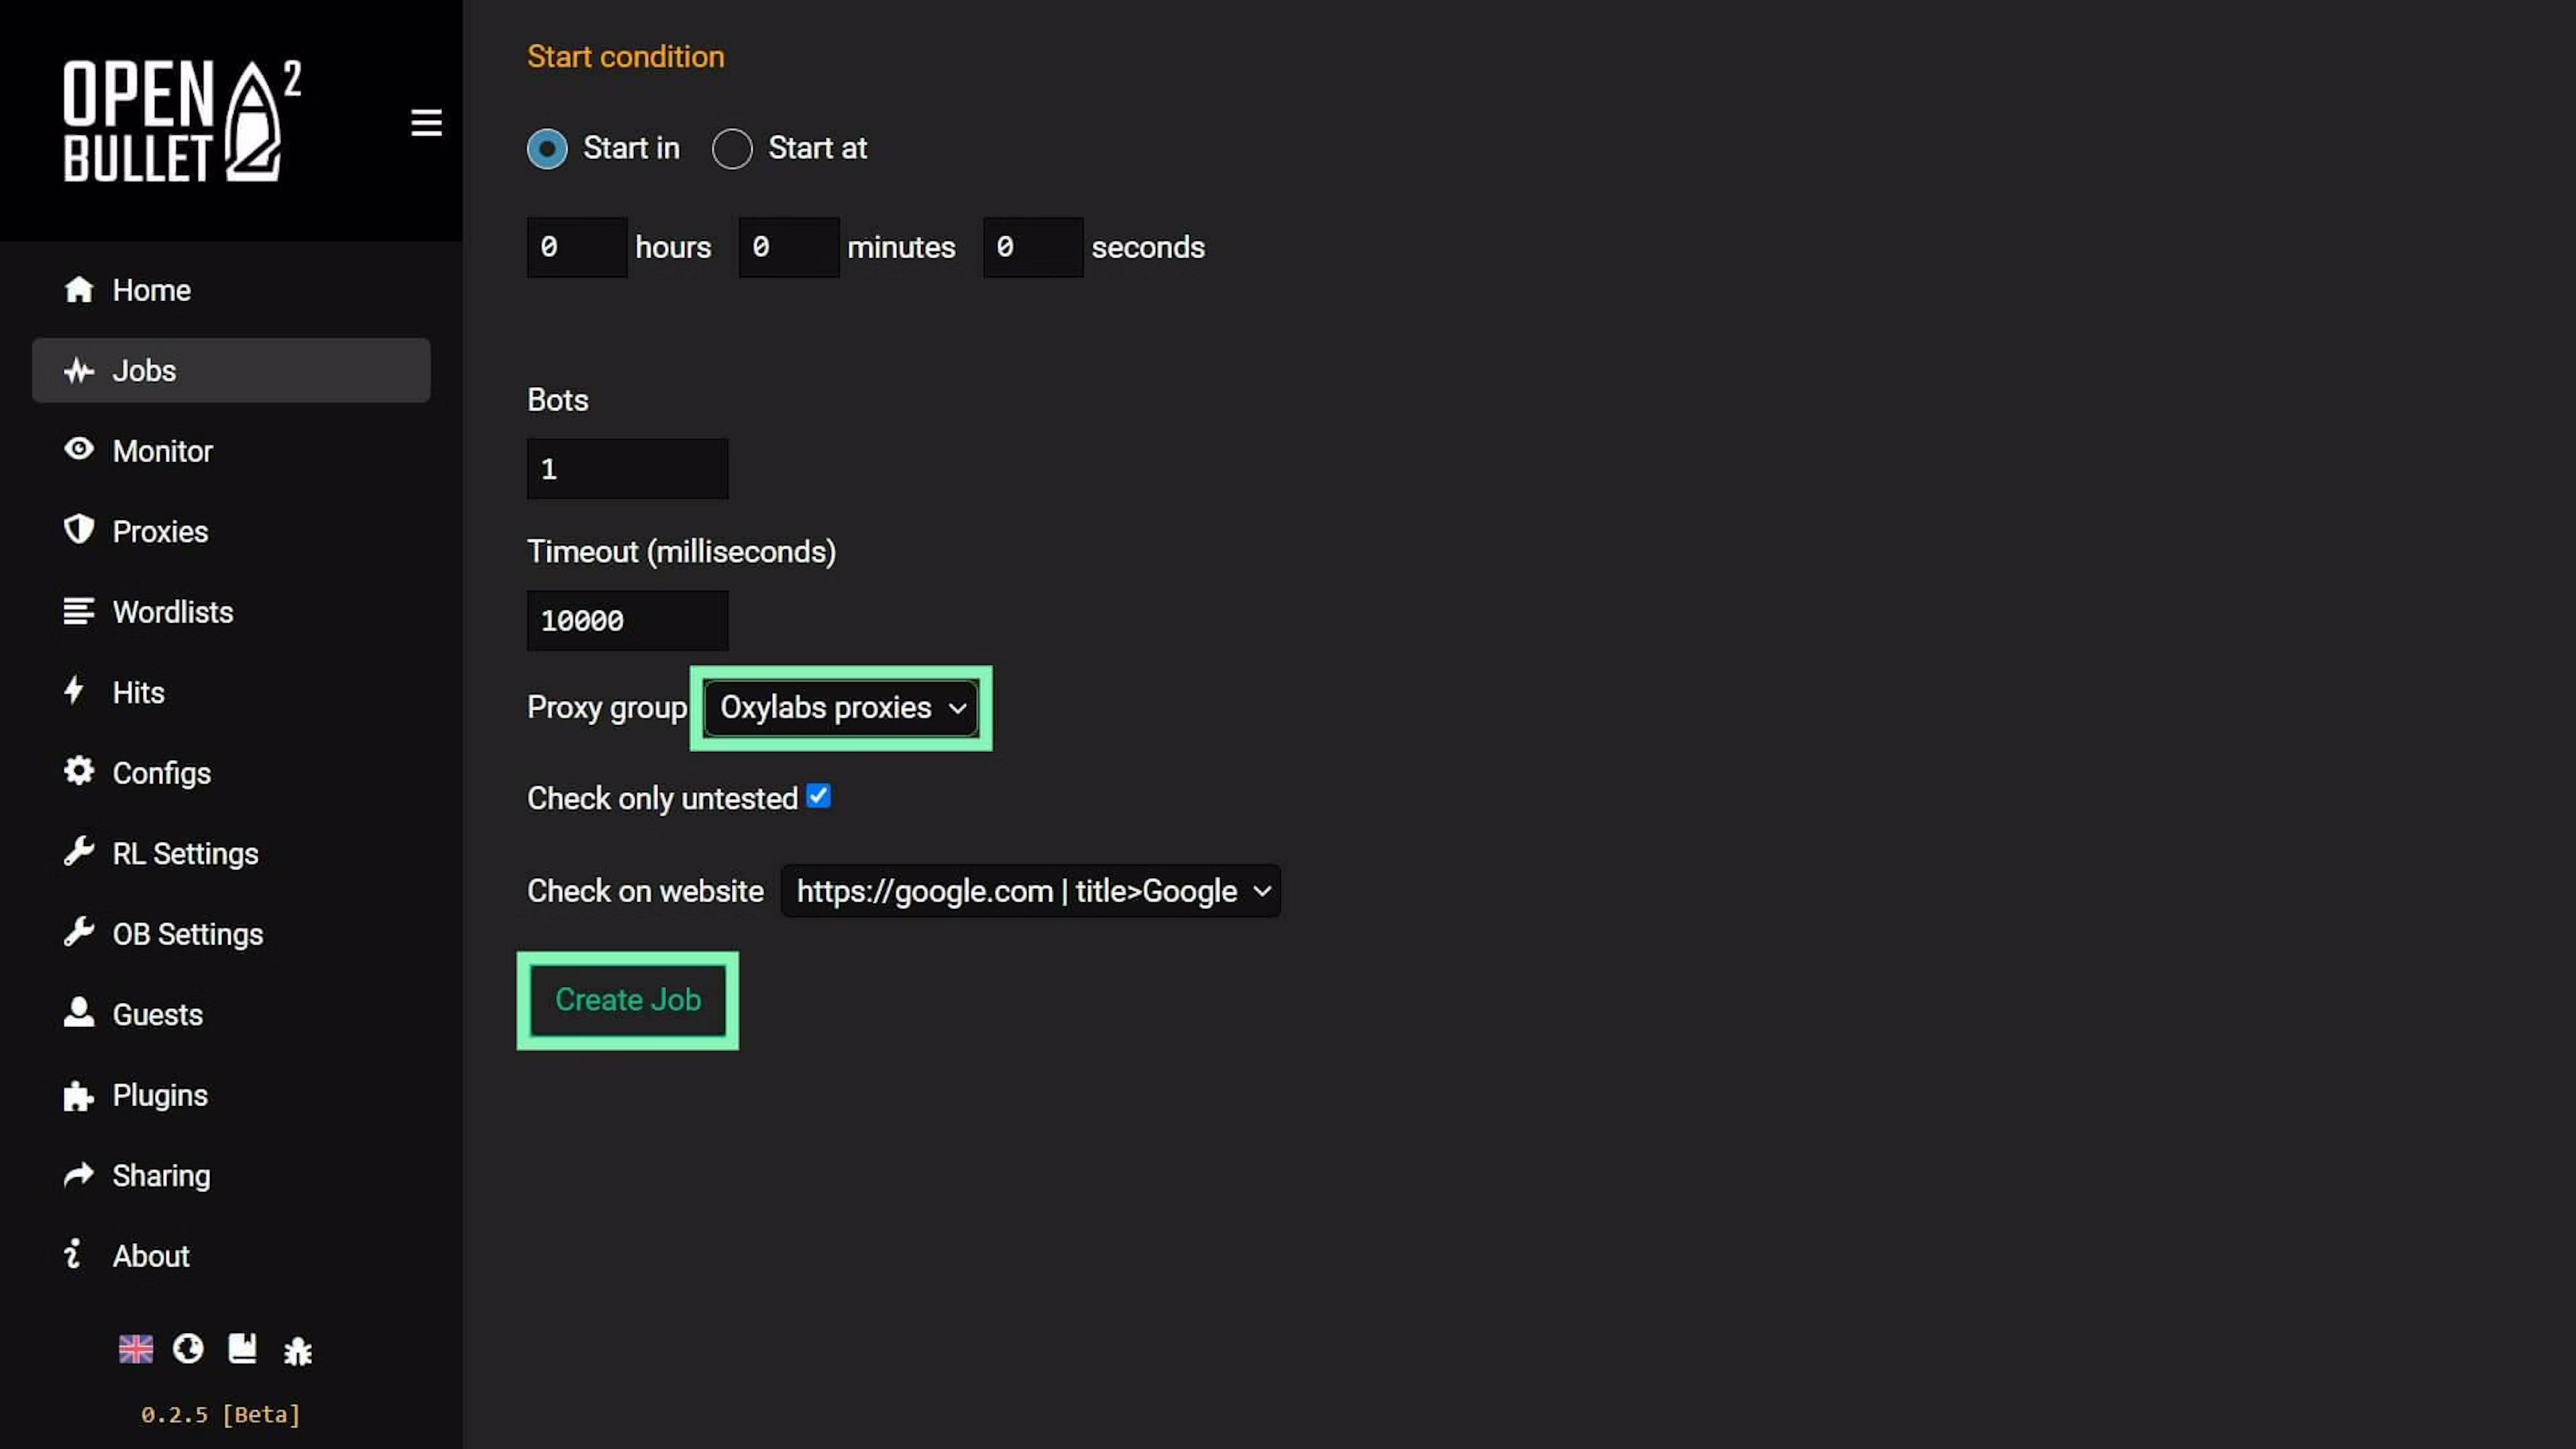2576x1449 pixels.
Task: Click the RL Settings wrench icon
Action: [79, 851]
